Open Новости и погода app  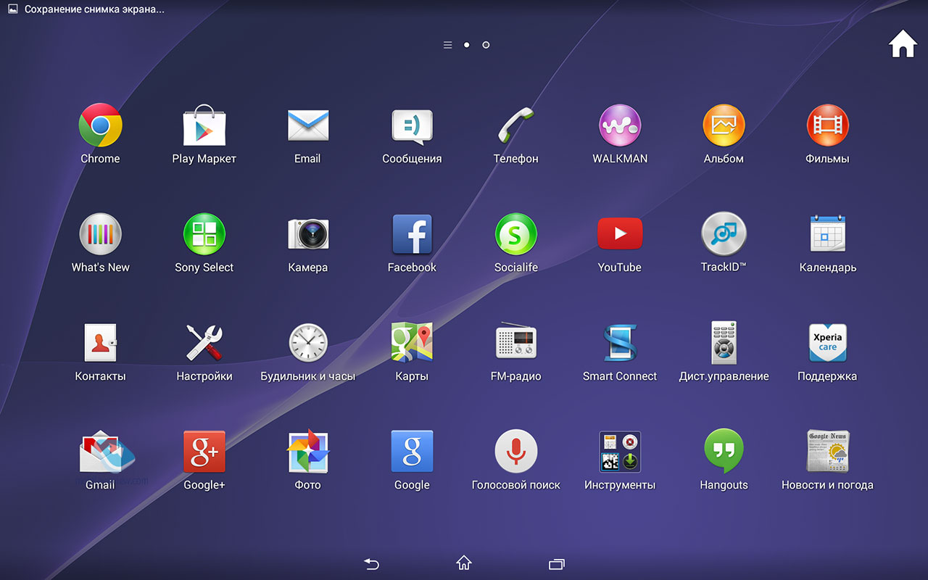point(827,452)
